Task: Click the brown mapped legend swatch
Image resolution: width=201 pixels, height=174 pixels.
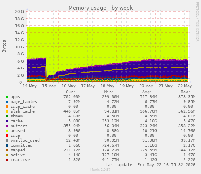Action: pyautogui.click(x=7, y=150)
